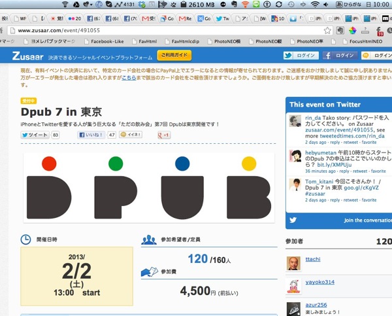Log in with the Twitter ログイン button

(301, 56)
